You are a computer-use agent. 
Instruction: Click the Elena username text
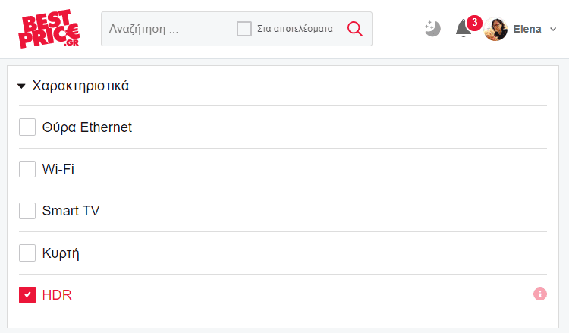click(x=527, y=29)
